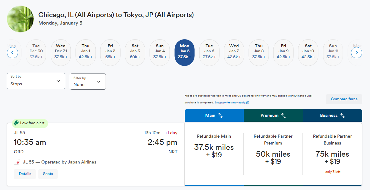This screenshot has width=370, height=190.
Task: Open the Sort by Stops dropdown
Action: click(x=36, y=81)
